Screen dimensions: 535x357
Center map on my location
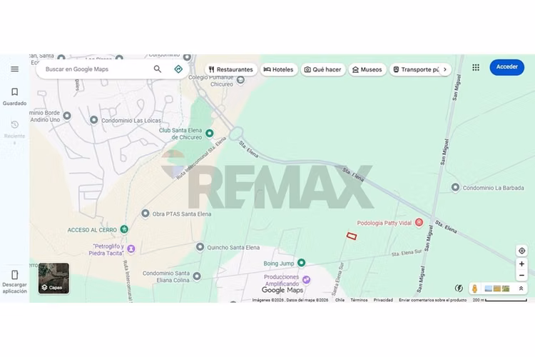pyautogui.click(x=521, y=251)
